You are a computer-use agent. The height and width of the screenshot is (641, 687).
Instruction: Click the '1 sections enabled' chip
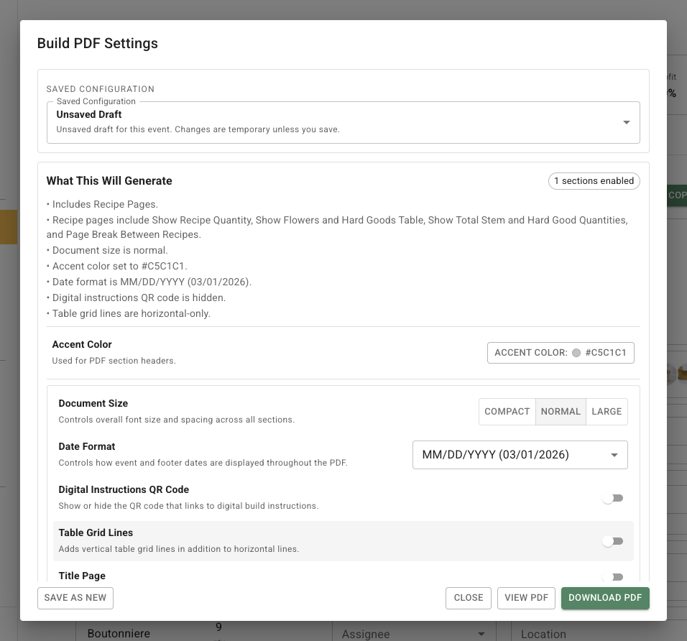[594, 181]
